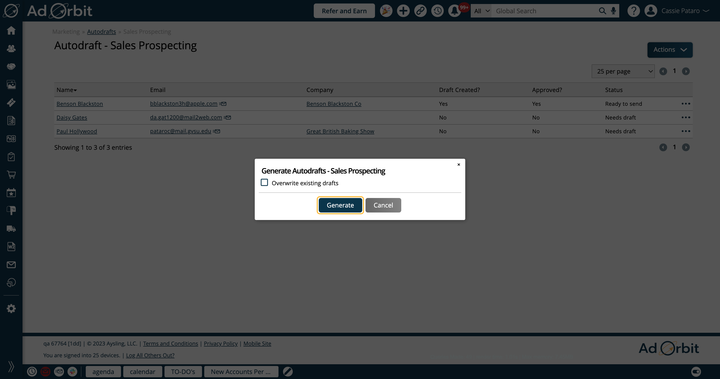This screenshot has width=720, height=379.
Task: Open the shopping cart sidebar icon
Action: point(11,175)
